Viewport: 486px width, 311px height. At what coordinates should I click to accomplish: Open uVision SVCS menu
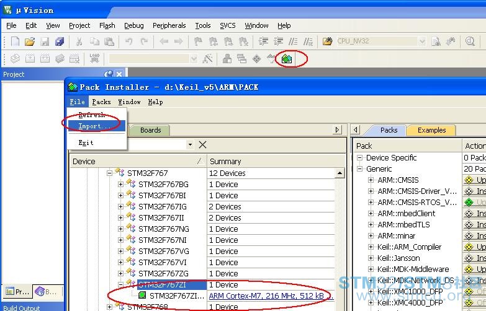pos(228,25)
